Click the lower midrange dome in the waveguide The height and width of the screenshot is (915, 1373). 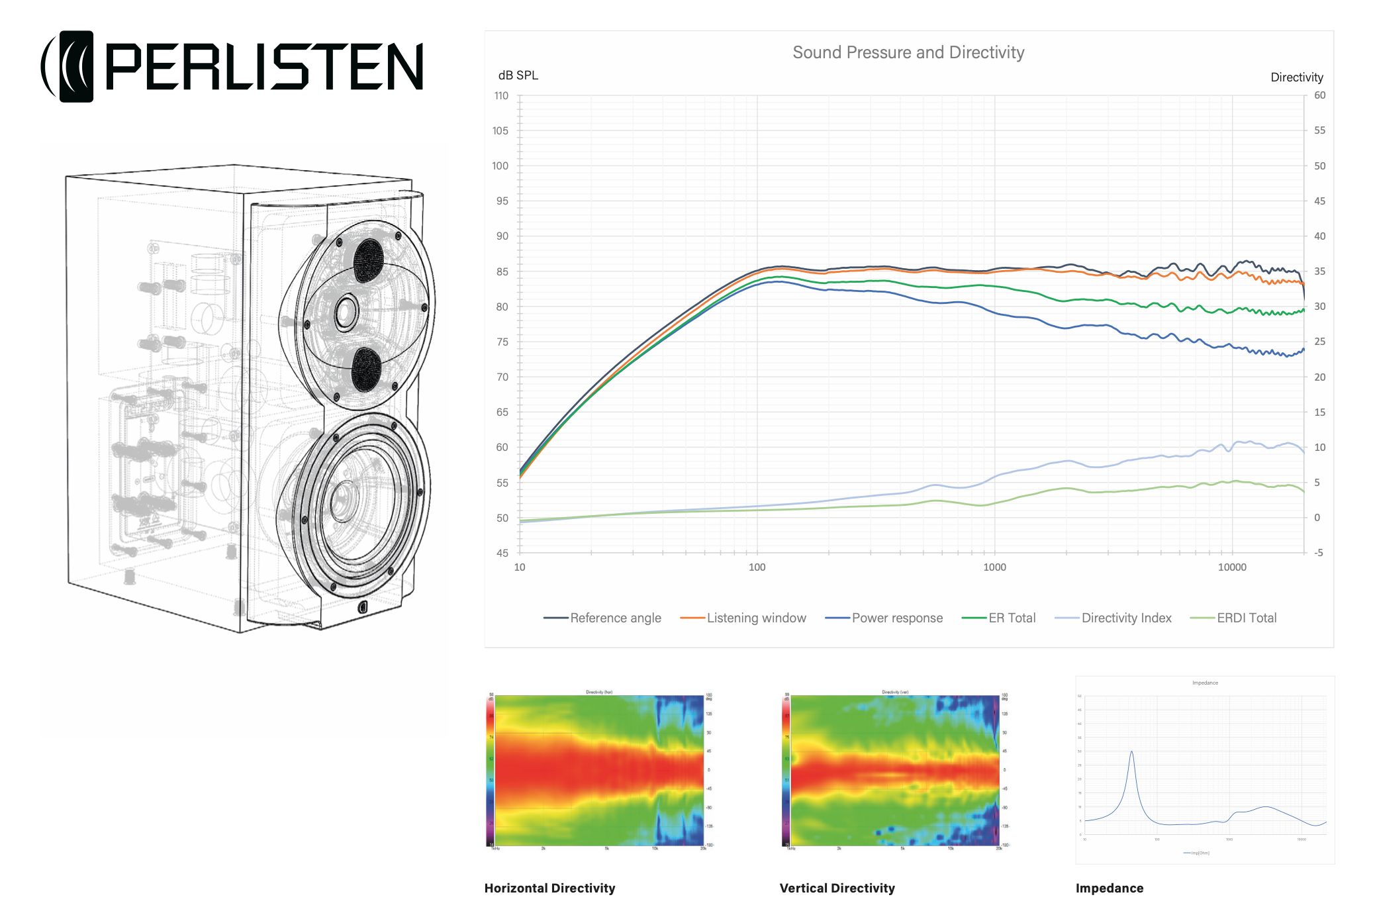pyautogui.click(x=365, y=369)
